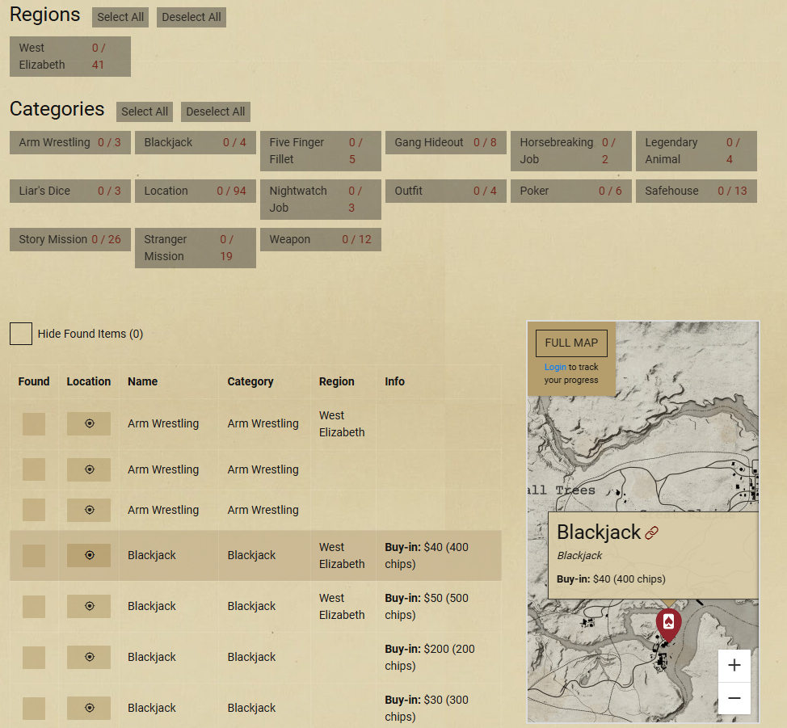Open the FULL MAP button
This screenshot has height=728, width=787.
click(571, 343)
